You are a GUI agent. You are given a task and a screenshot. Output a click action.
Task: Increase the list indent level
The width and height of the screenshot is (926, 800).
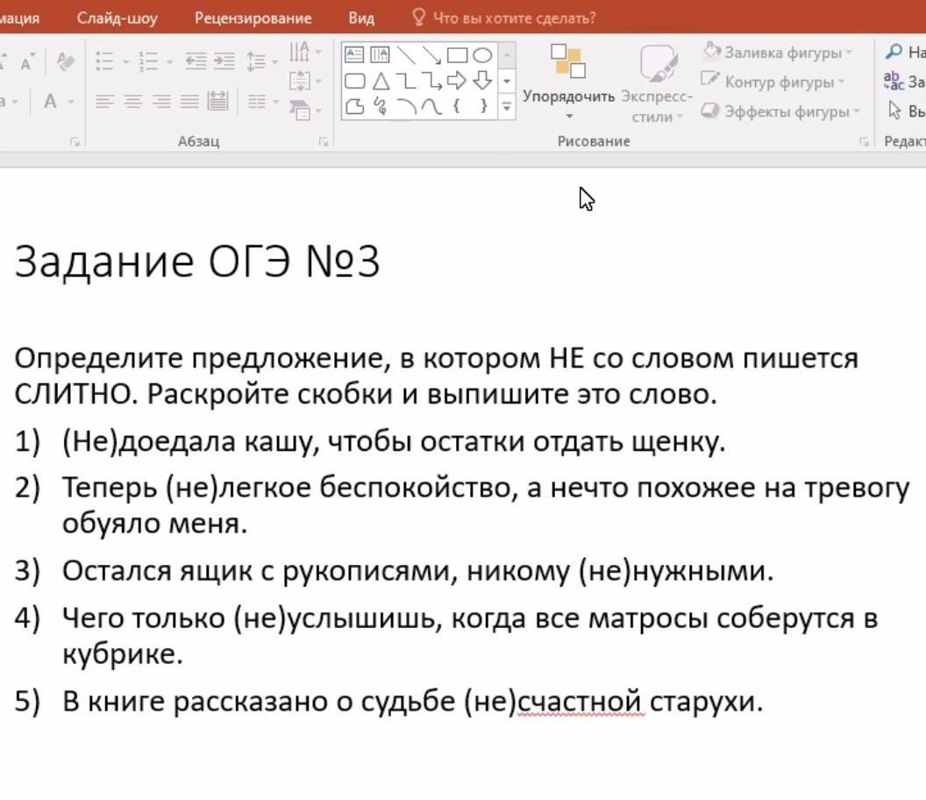click(224, 61)
